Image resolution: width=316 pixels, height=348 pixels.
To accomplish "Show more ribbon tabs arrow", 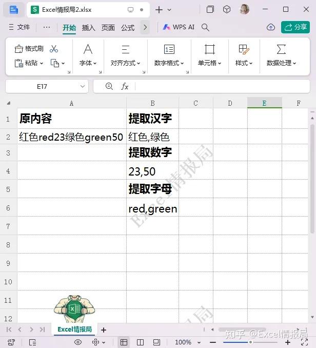I will pos(145,27).
